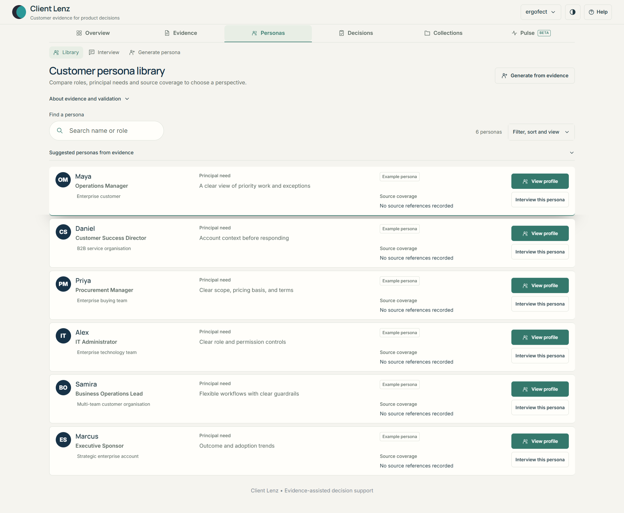624x513 pixels.
Task: Open the Pulse beta tab
Action: 531,33
